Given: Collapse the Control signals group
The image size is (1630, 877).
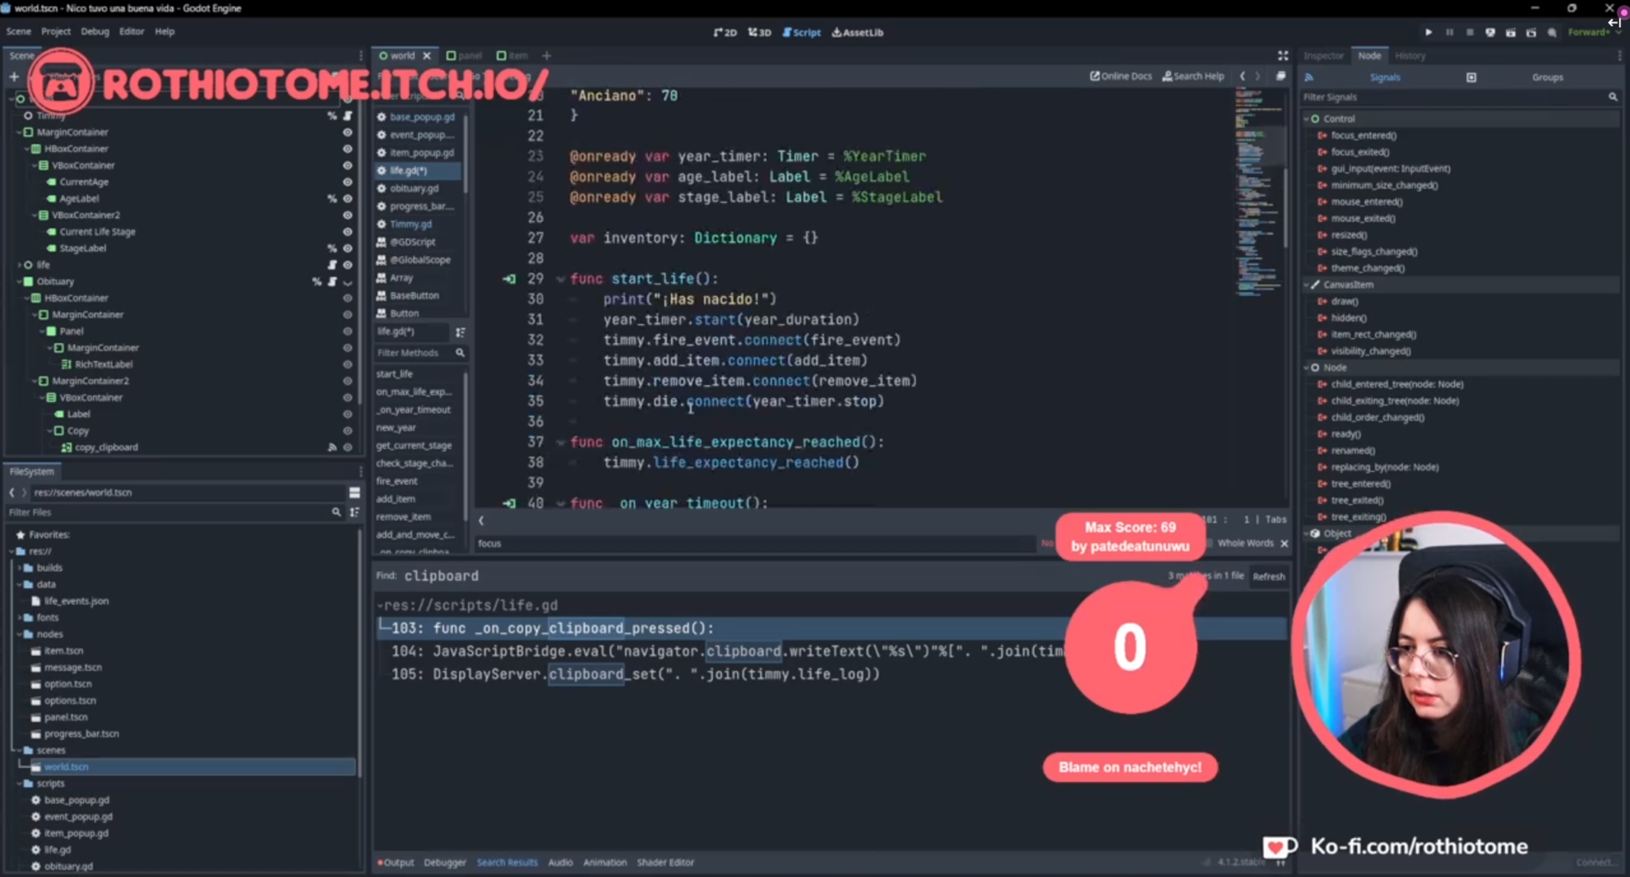Looking at the screenshot, I should point(1306,119).
